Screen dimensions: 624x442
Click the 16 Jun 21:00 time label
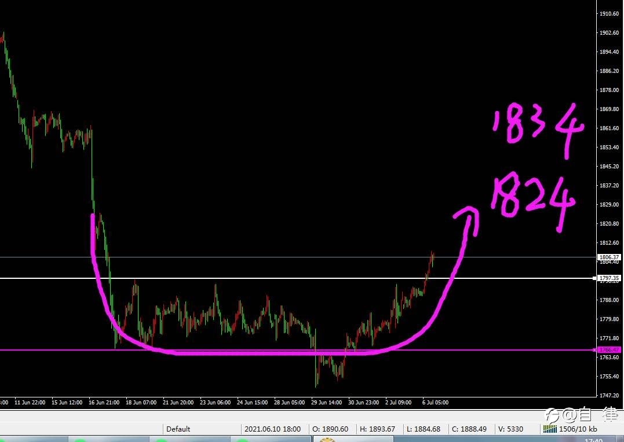(104, 402)
